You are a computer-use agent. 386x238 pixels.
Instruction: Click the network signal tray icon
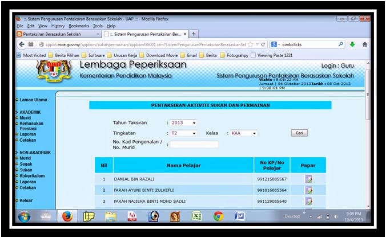(x=319, y=216)
